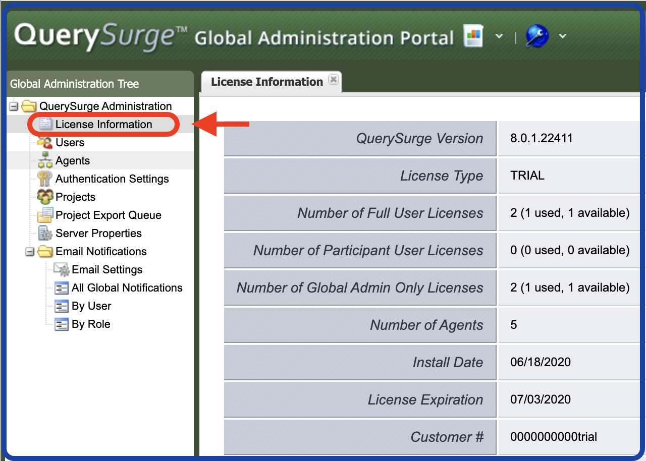This screenshot has height=461, width=646.
Task: Click the Customer # label
Action: pos(447,437)
